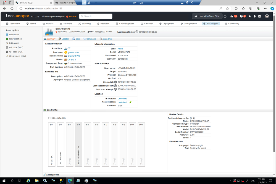Open File Explorer from the taskbar
Image resolution: width=276 pixels, height=184 pixels.
pyautogui.click(x=37, y=181)
